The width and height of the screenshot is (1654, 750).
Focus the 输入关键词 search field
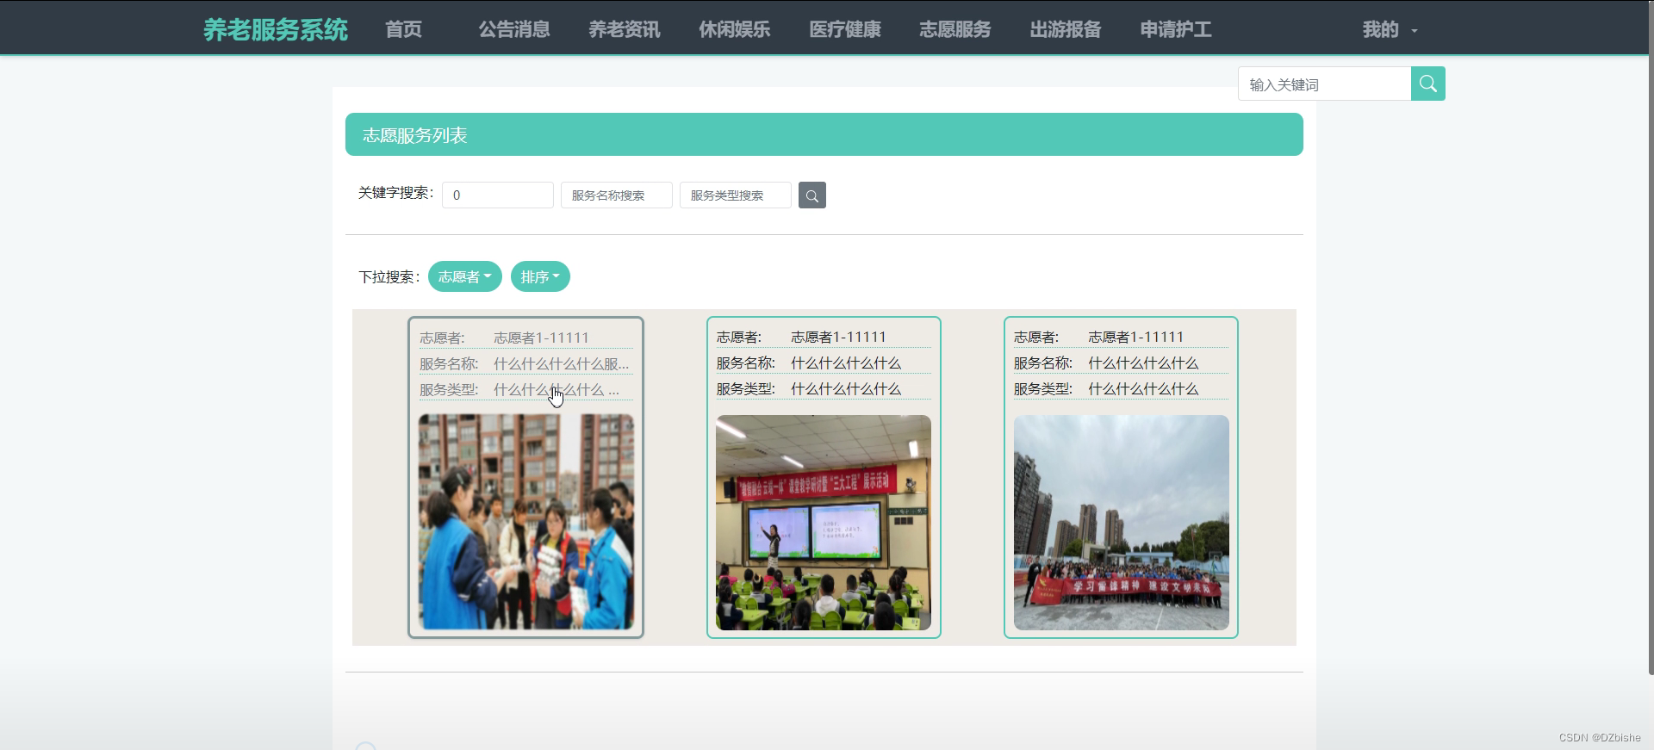(x=1324, y=84)
